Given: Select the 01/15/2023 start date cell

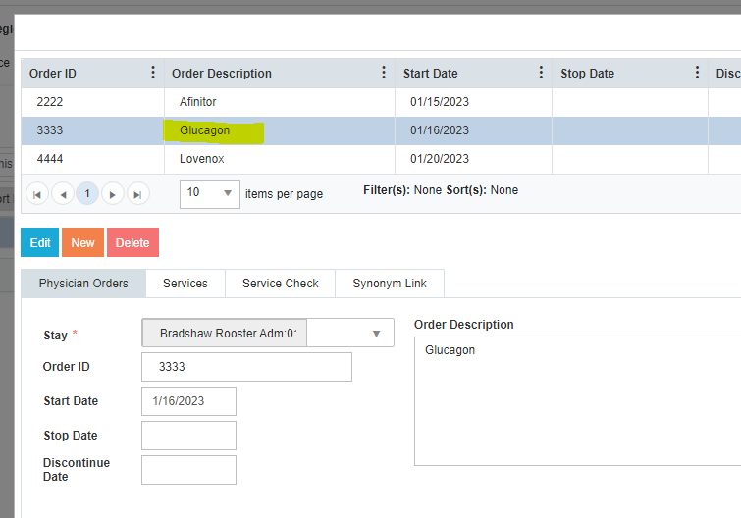Looking at the screenshot, I should pos(473,102).
